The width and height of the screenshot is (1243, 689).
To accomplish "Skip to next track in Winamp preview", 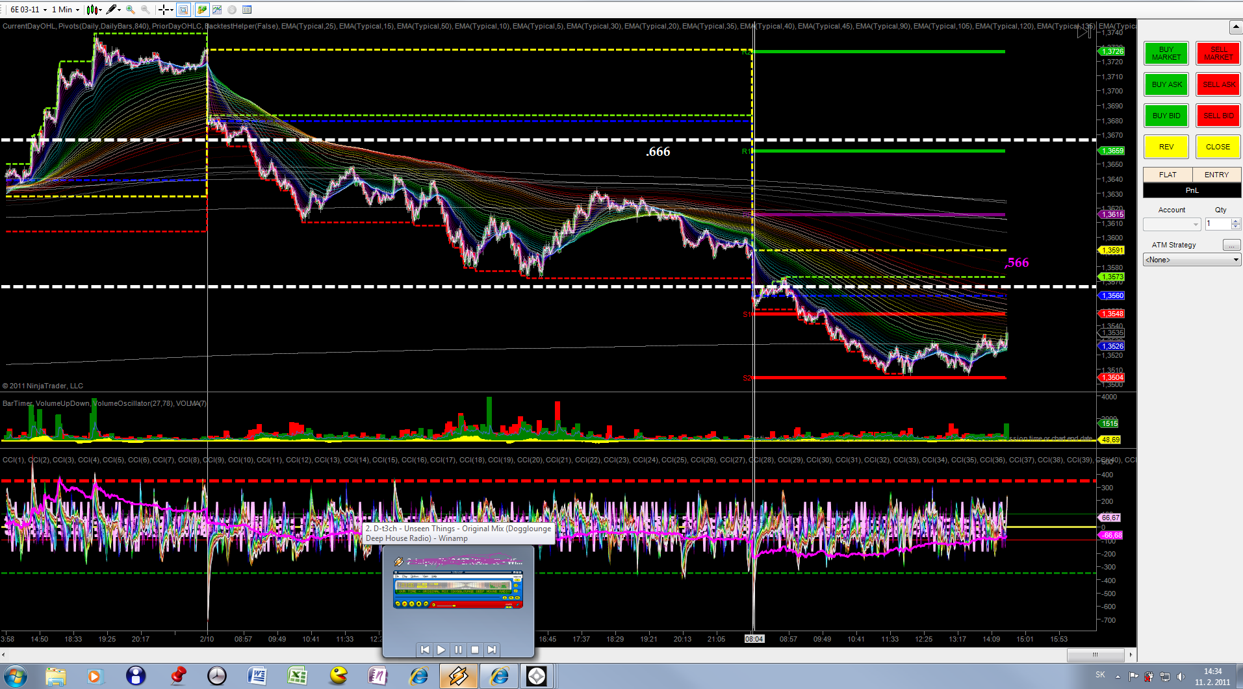I will click(492, 649).
